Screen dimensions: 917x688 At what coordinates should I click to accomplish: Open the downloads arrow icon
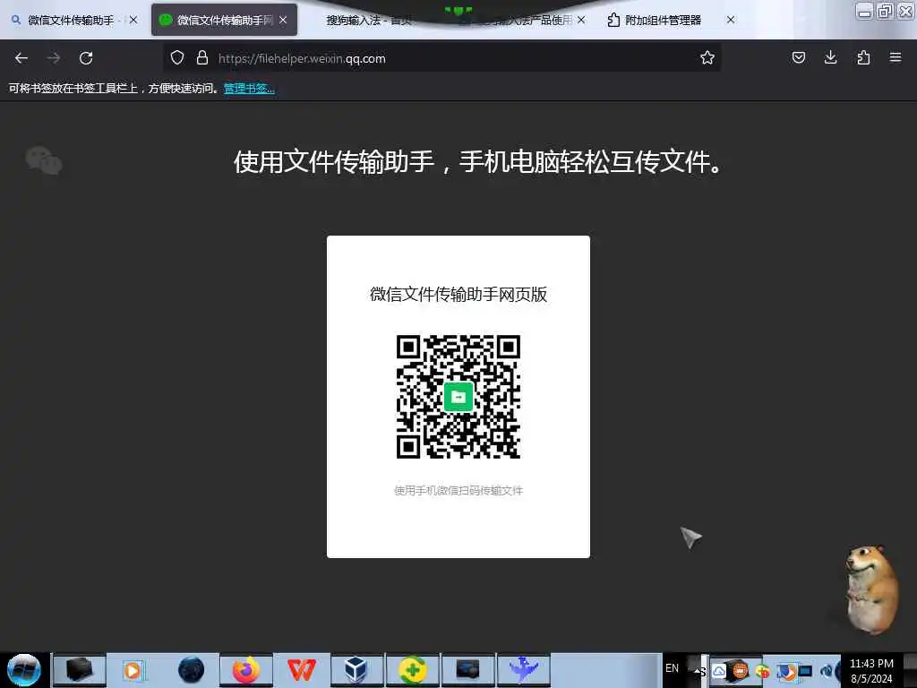830,57
